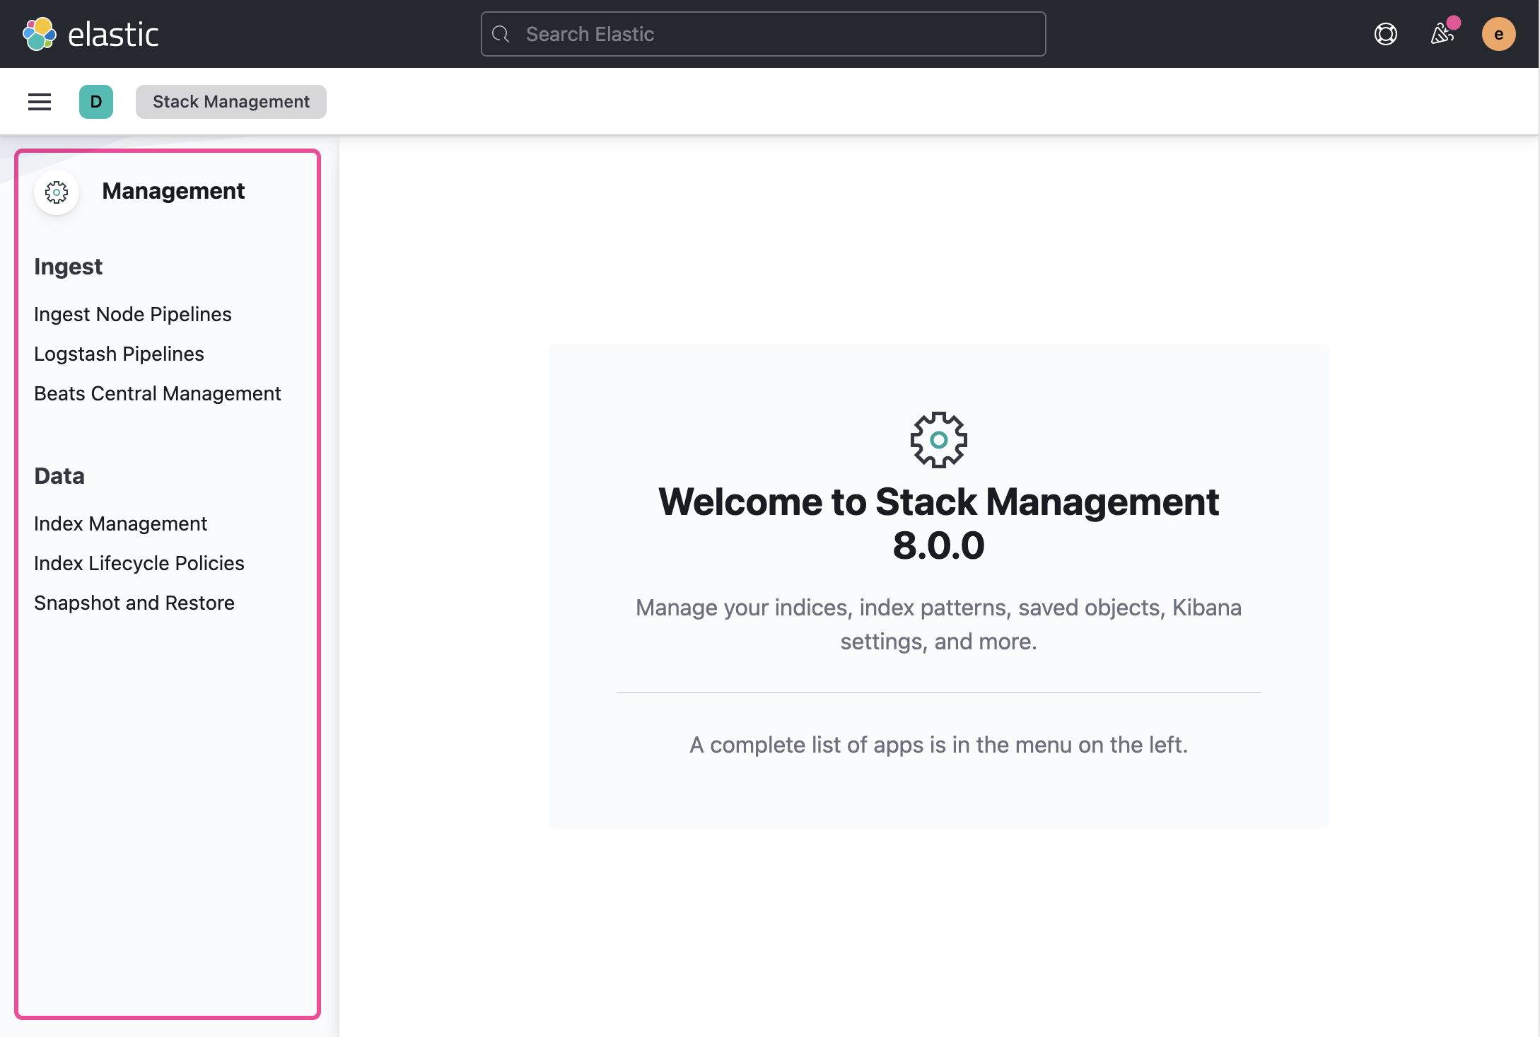Click the Management sidebar heading
1540x1037 pixels.
tap(173, 191)
